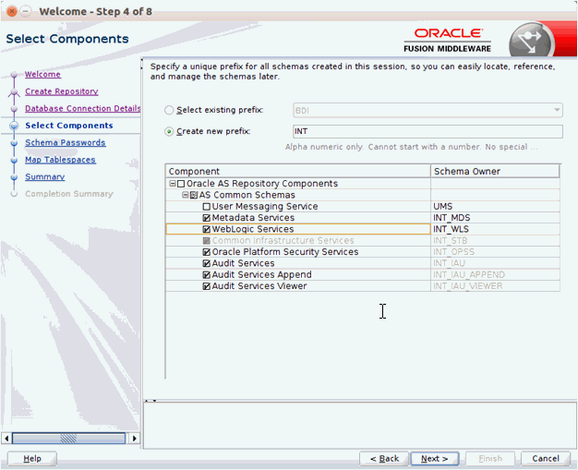Click the INT_IAU schema owner cell

(495, 263)
